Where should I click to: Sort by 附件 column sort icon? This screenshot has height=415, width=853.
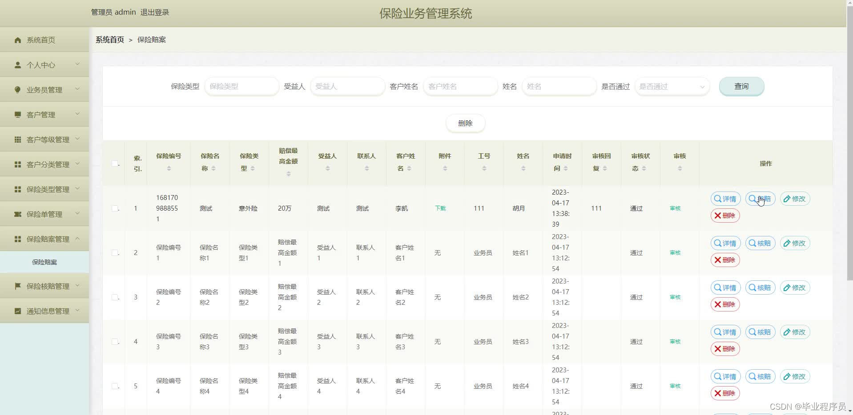click(x=445, y=168)
